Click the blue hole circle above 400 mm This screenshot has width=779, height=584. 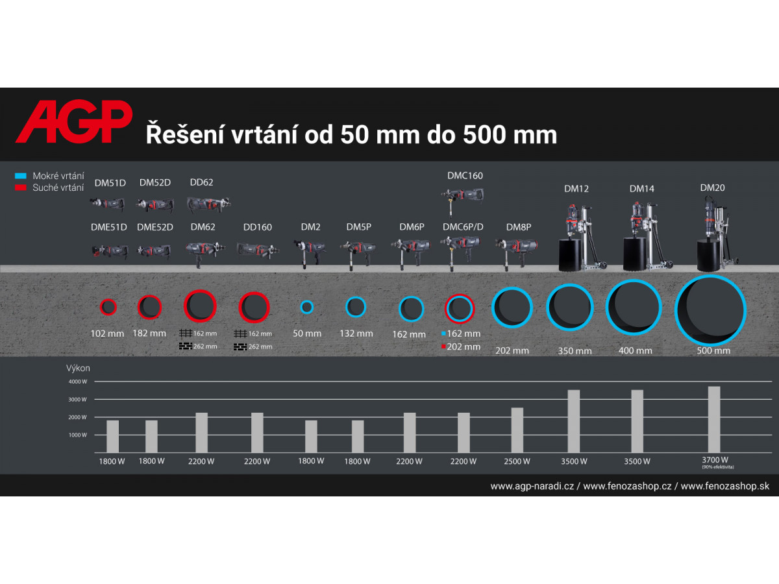[x=634, y=307]
